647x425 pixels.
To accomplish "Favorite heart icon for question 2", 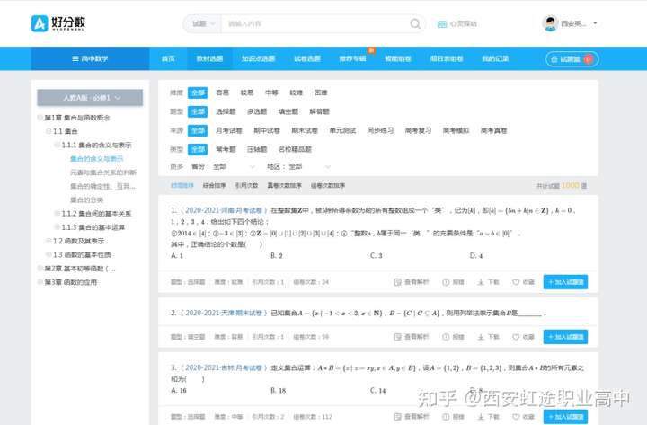I will point(516,337).
